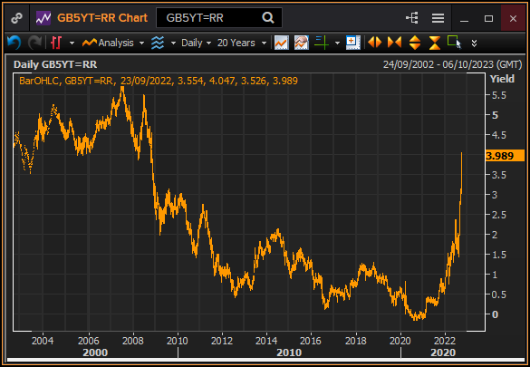
Task: Expand the dropdown next to wavy lines icon
Action: pos(173,43)
